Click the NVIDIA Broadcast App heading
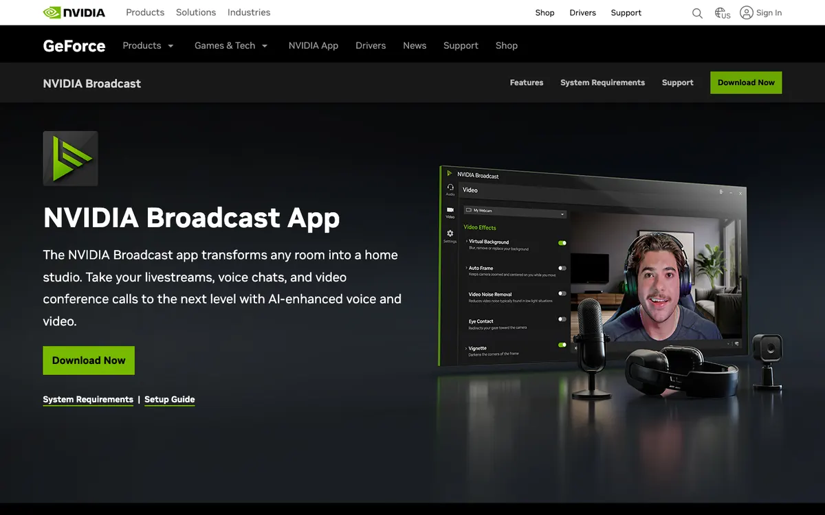The width and height of the screenshot is (825, 515). tap(191, 217)
